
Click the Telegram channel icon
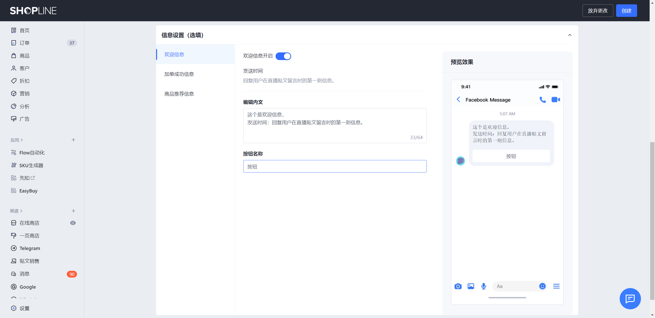[x=14, y=248]
